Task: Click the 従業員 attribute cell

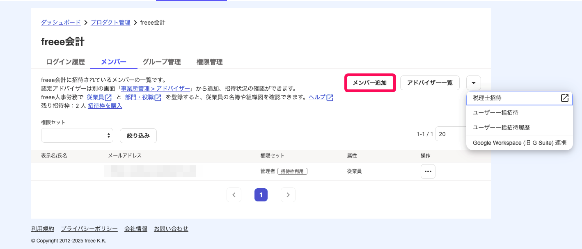Action: coord(354,171)
